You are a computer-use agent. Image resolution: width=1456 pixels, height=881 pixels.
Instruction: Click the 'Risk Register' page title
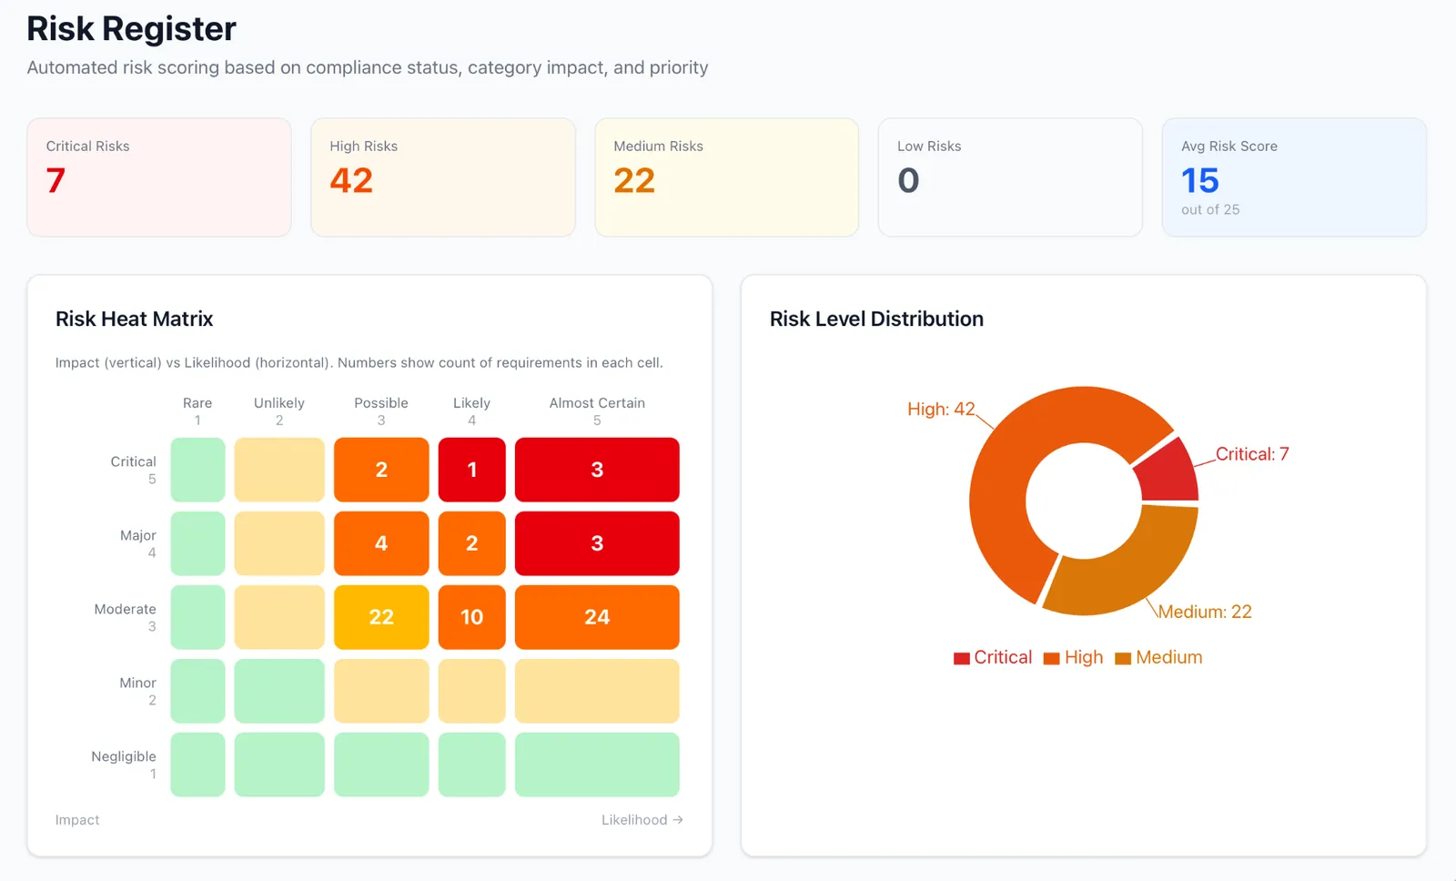click(131, 29)
